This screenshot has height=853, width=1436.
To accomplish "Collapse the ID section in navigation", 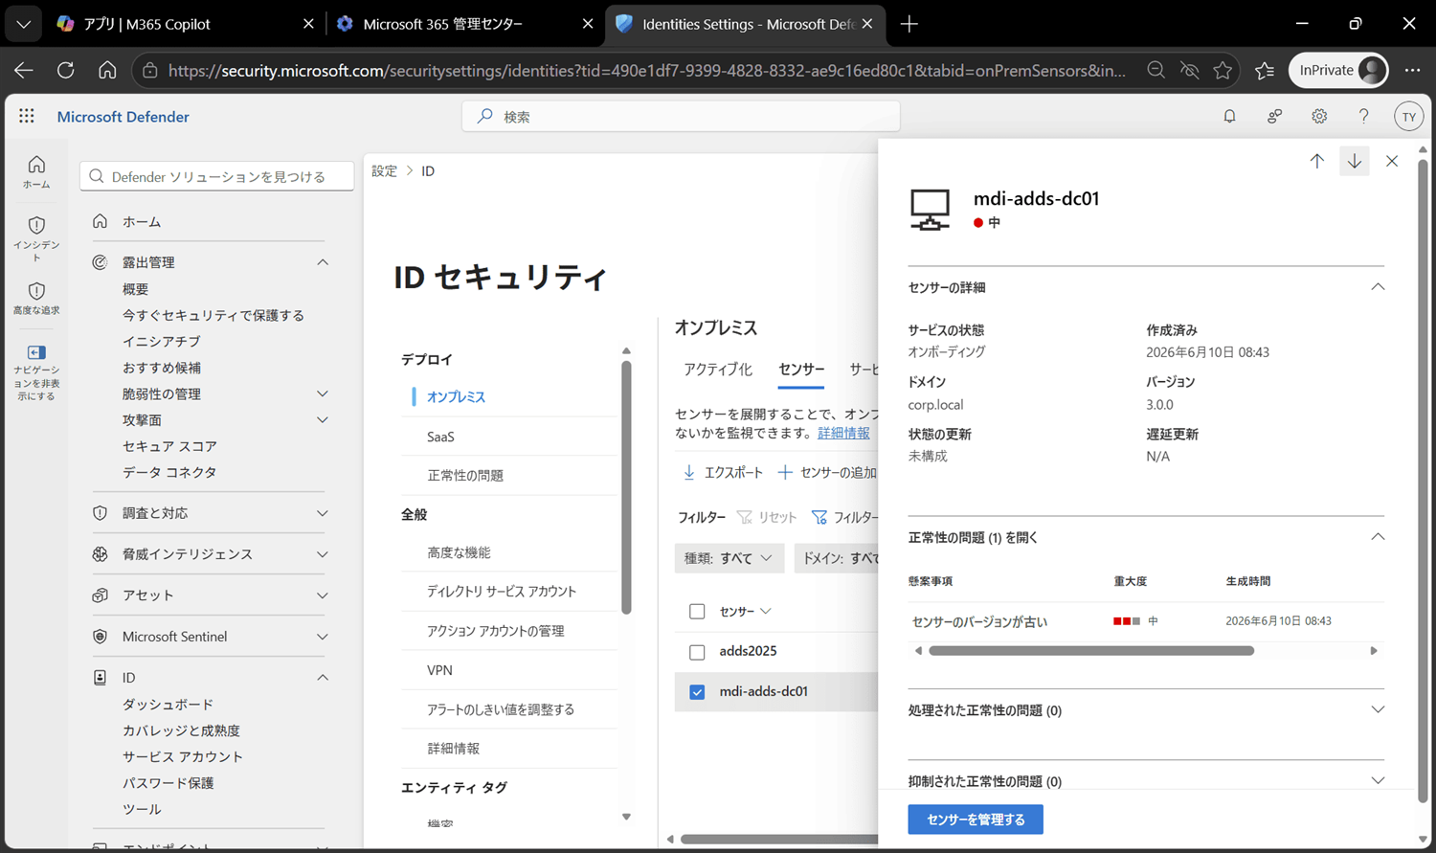I will 323,677.
